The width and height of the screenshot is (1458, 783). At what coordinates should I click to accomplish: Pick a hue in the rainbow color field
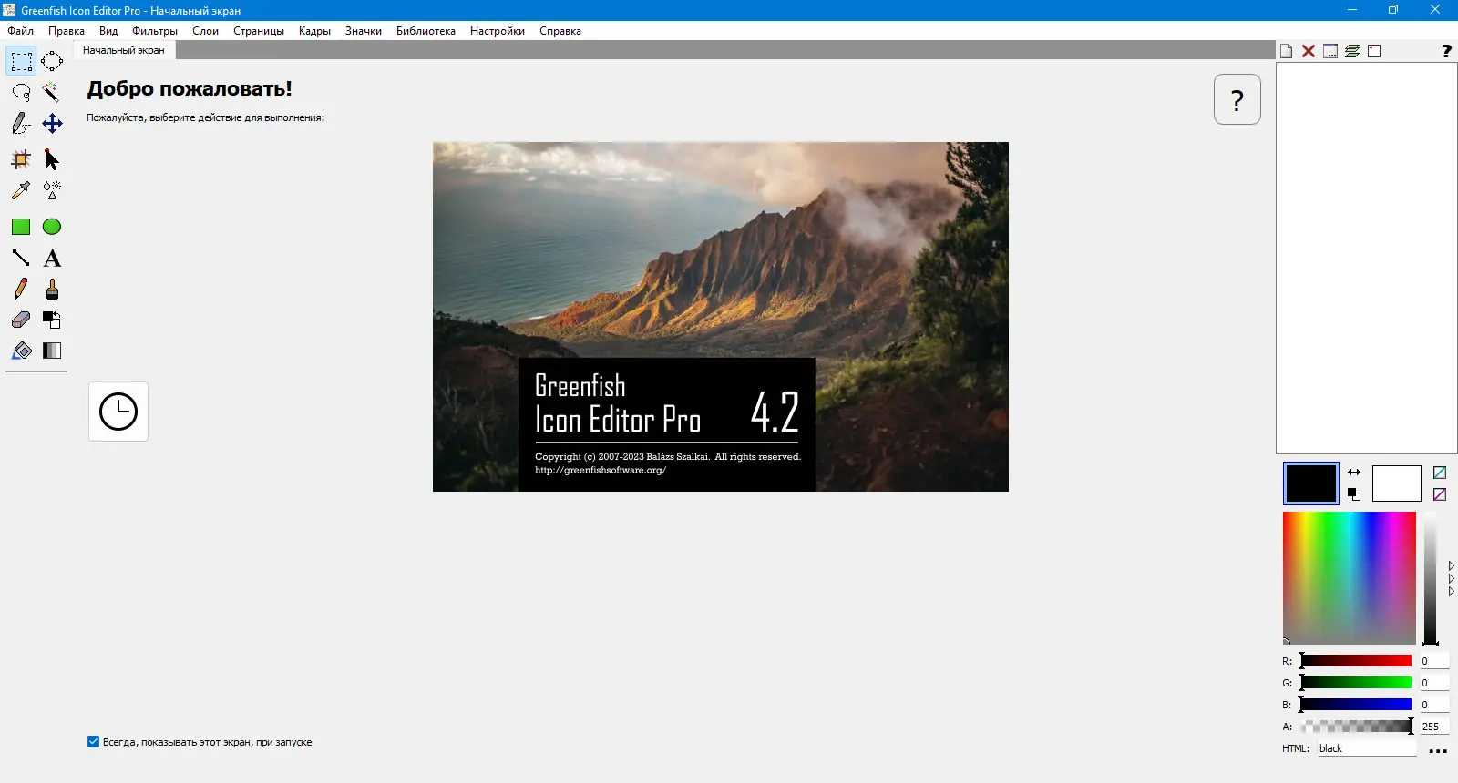1350,578
